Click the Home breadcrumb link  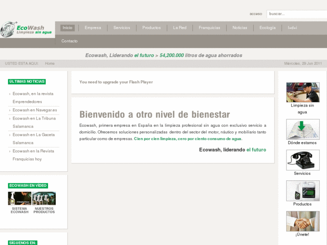pyautogui.click(x=49, y=63)
